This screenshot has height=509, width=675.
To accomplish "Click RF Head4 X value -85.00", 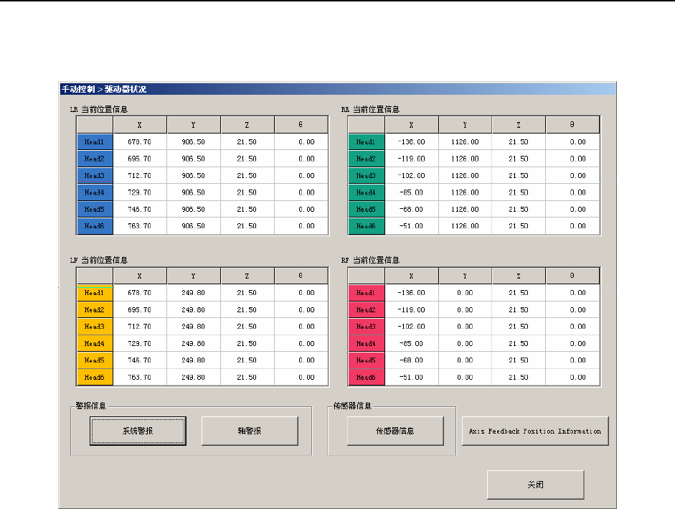I will (x=412, y=343).
